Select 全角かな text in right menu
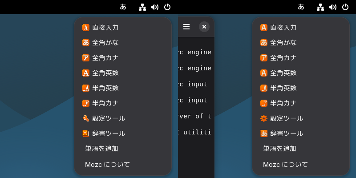The width and height of the screenshot is (356, 178). click(x=283, y=42)
